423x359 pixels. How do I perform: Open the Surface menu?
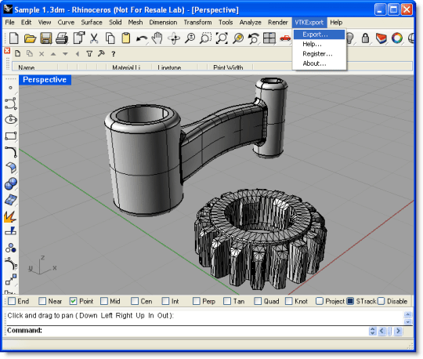click(x=92, y=23)
